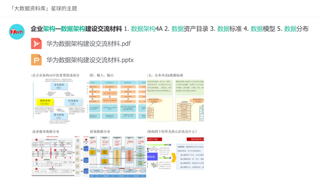
Task: Open the 企业架构4A thumbnail image
Action: pyautogui.click(x=60, y=98)
